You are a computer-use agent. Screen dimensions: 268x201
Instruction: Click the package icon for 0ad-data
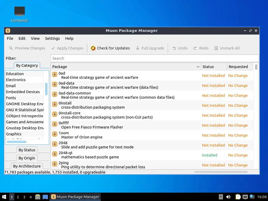[54, 84]
